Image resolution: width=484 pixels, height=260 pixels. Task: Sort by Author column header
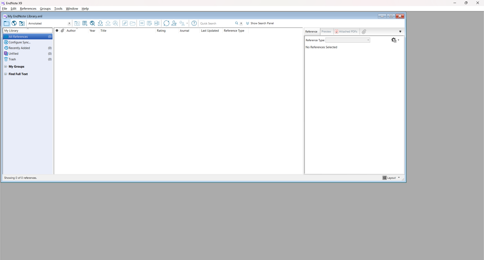coord(77,31)
